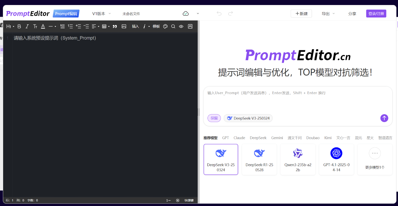This screenshot has height=206, width=398.
Task: Click the 新建 new file button
Action: (x=301, y=14)
